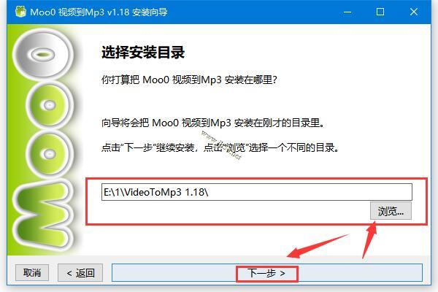Click the green M letter of Moo0 logo

coord(43,215)
